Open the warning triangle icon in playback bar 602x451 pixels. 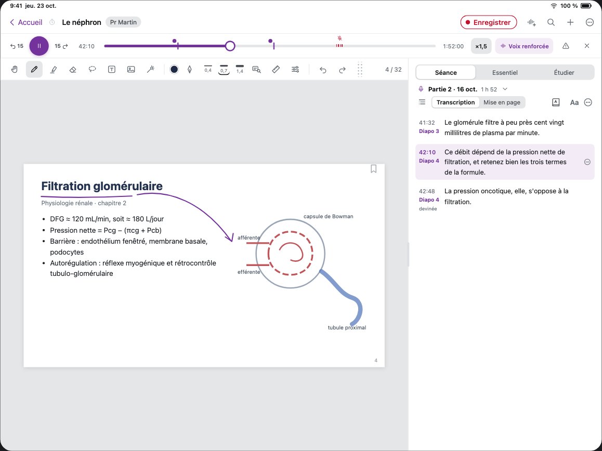coord(566,46)
